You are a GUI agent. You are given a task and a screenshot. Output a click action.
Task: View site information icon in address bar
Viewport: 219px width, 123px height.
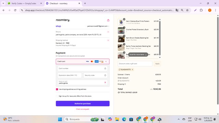(22, 10)
